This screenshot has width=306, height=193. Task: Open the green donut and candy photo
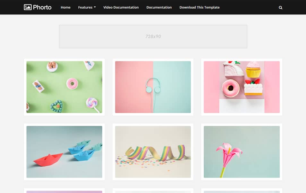tap(64, 87)
